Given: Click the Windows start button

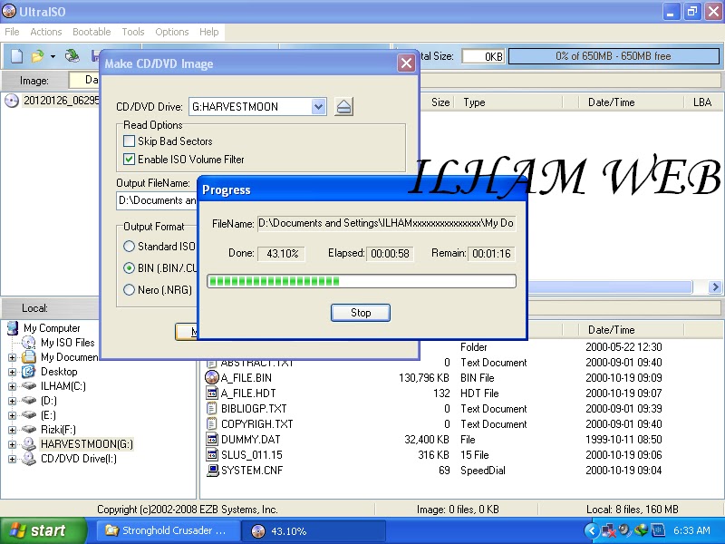Looking at the screenshot, I should [43, 530].
